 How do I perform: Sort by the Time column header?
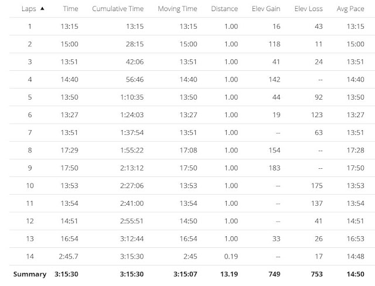70,9
